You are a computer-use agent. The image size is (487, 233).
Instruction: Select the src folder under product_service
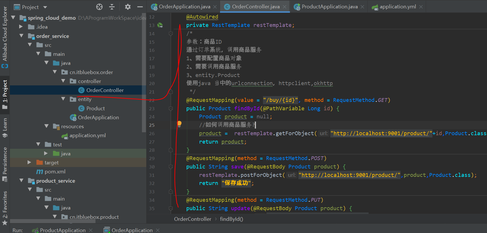(48, 190)
